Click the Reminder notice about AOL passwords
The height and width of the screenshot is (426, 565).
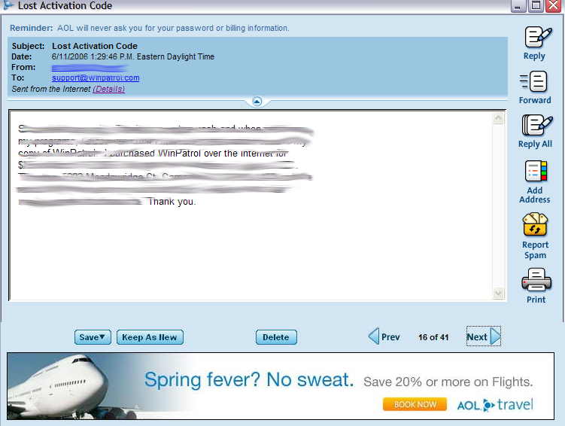149,28
